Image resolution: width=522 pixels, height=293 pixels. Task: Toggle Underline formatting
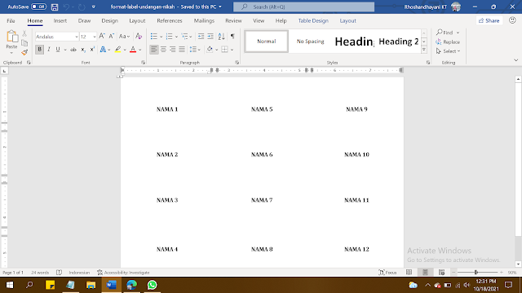[58, 50]
